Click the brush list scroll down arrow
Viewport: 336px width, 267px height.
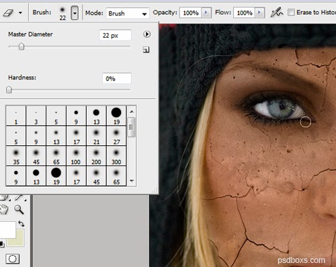pos(132,181)
